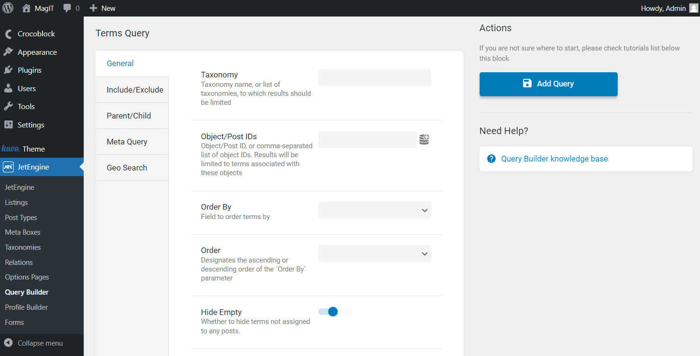Open the Query Builder submenu

[27, 292]
